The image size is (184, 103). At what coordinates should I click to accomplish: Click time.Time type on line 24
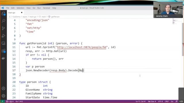(x=50, y=97)
